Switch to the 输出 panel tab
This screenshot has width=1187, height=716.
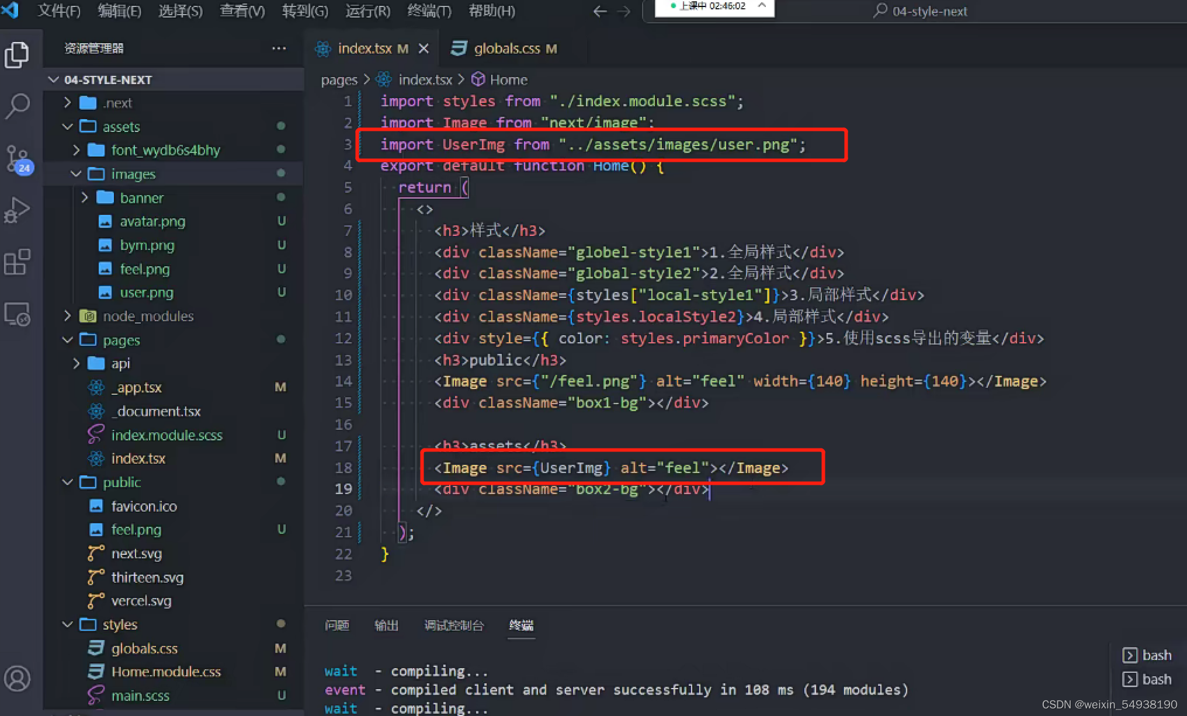386,626
